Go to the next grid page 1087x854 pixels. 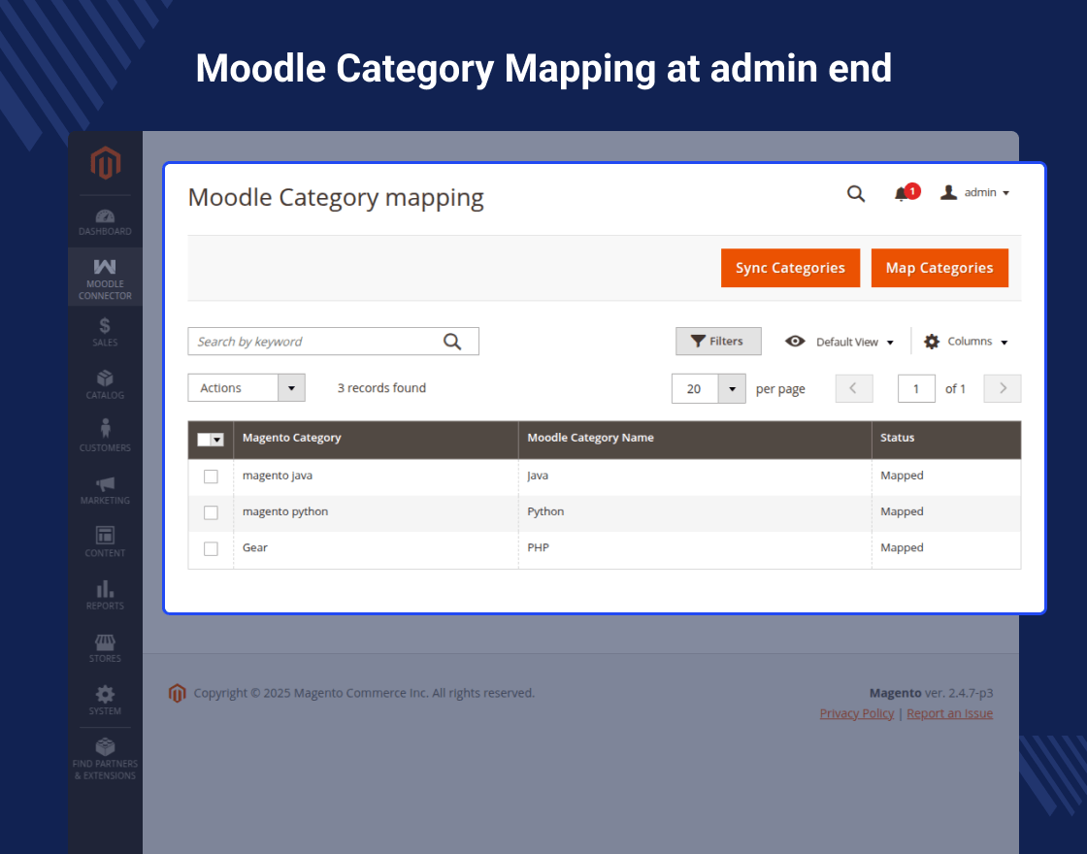pyautogui.click(x=1003, y=388)
